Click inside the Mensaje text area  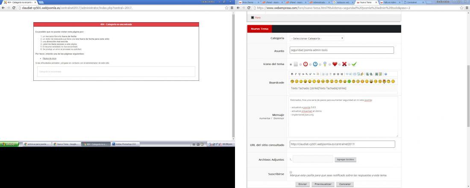point(343,117)
